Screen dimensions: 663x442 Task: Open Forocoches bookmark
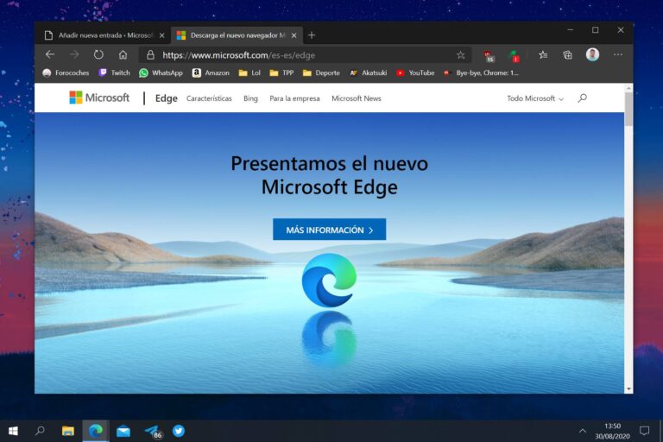click(66, 73)
